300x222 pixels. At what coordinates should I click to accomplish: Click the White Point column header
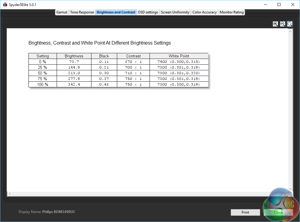(x=179, y=56)
